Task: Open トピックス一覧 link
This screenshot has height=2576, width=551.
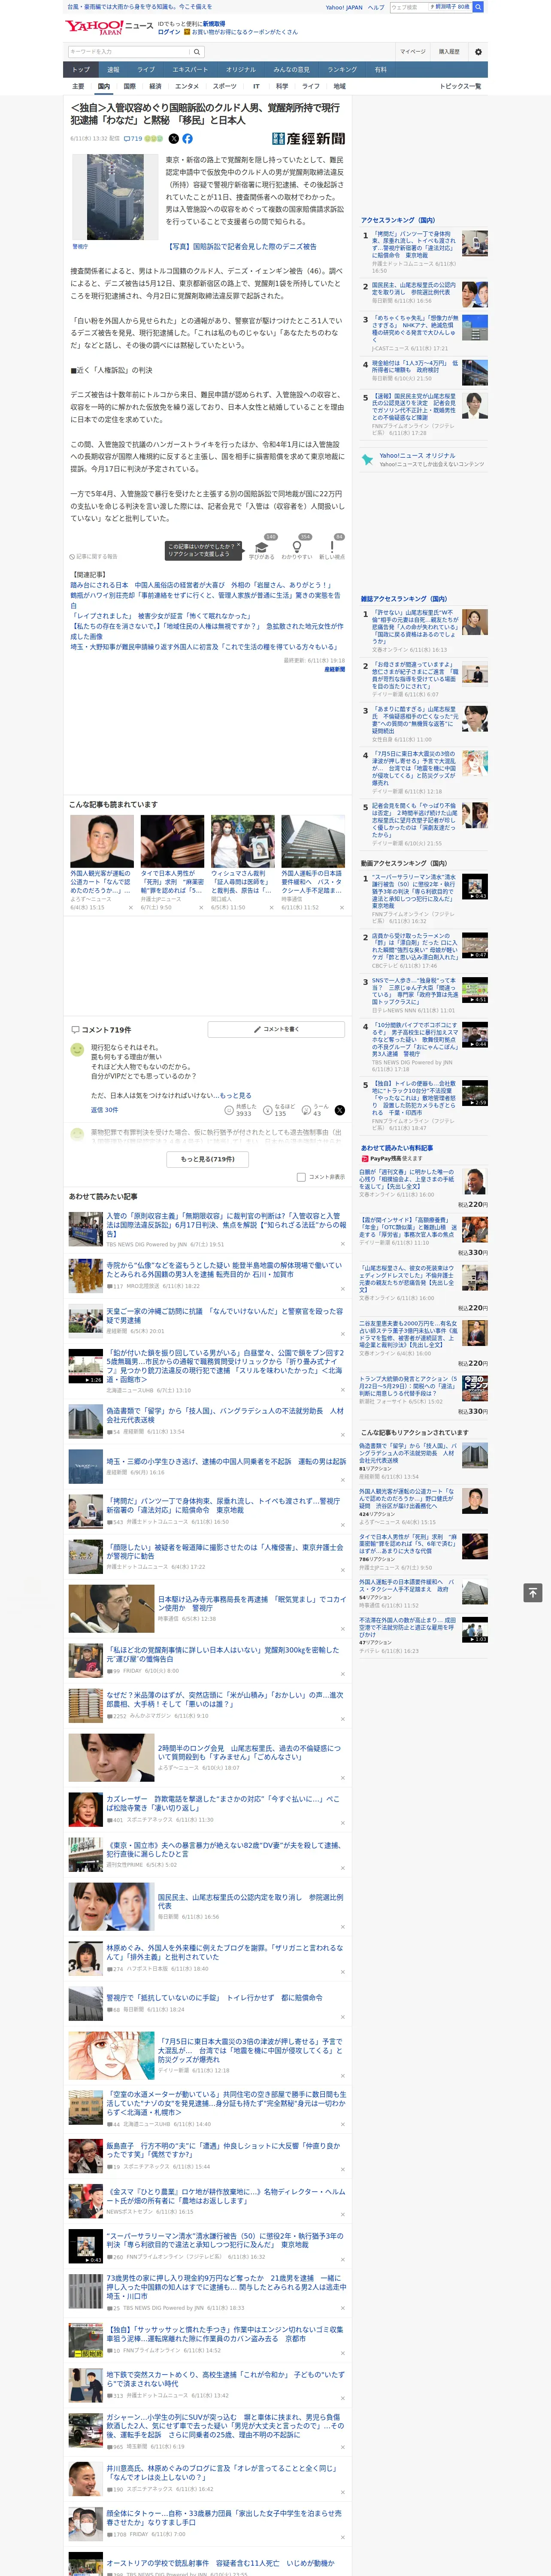Action: pyautogui.click(x=460, y=86)
